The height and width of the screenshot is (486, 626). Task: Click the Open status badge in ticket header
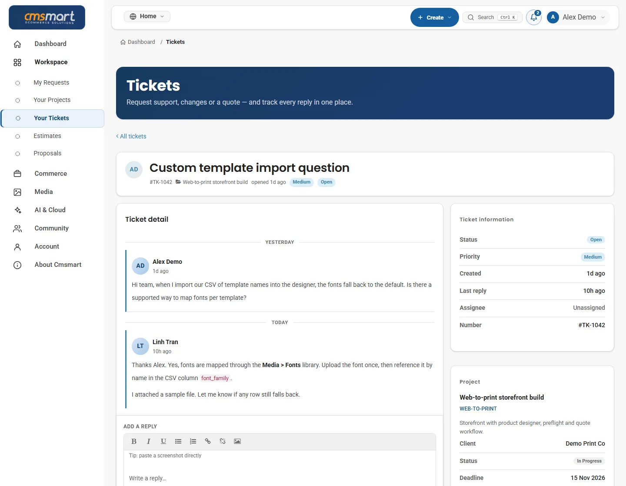[x=326, y=182]
